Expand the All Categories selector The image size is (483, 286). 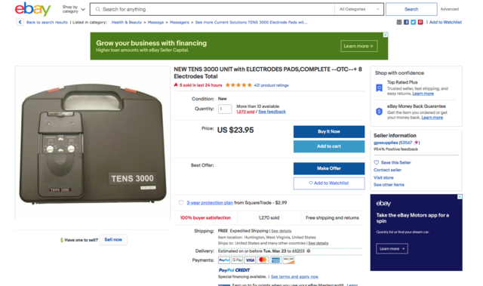pos(359,9)
